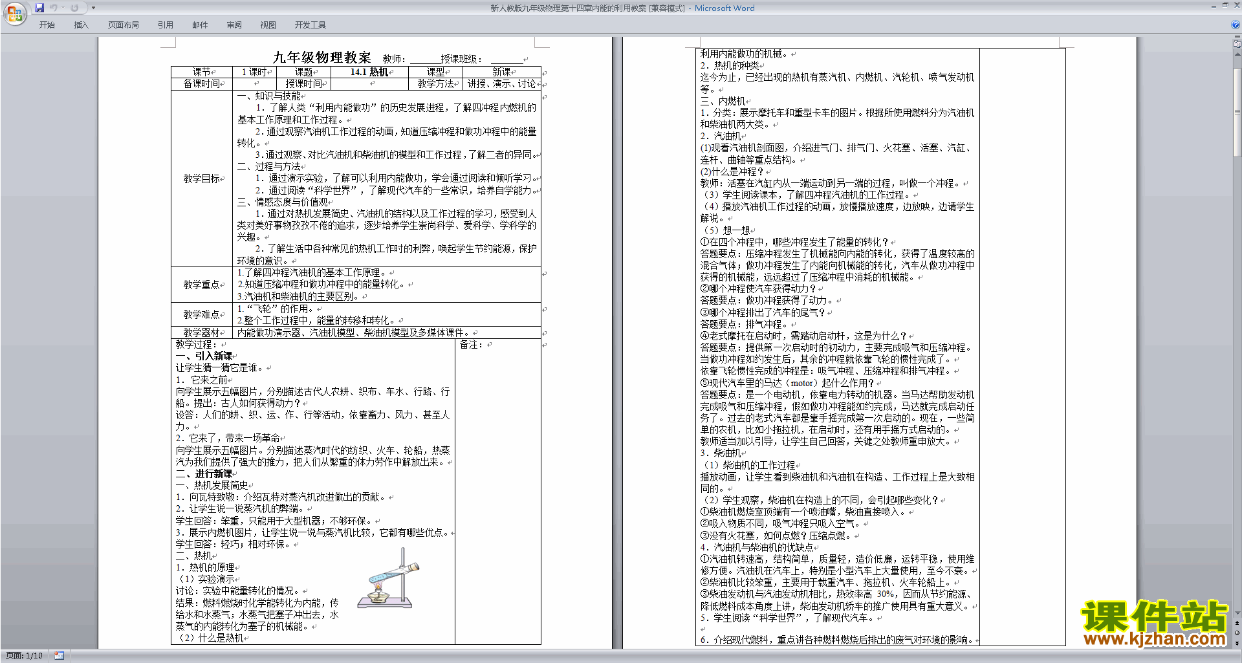1242x663 pixels.
Task: Click the 教学重点 row label
Action: tap(202, 285)
